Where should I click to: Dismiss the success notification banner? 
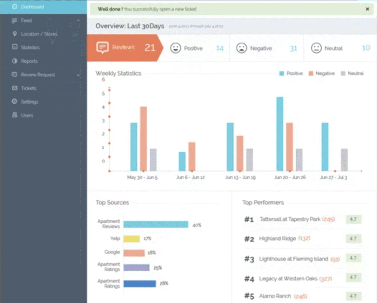click(x=367, y=9)
